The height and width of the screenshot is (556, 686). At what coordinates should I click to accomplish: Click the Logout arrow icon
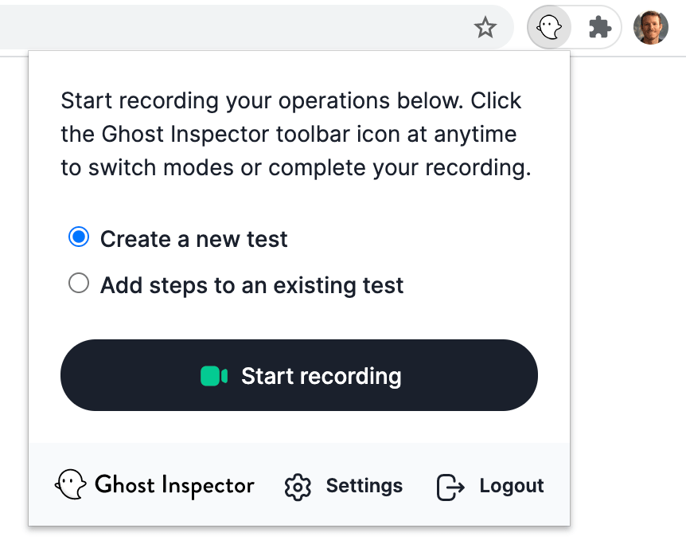click(450, 487)
